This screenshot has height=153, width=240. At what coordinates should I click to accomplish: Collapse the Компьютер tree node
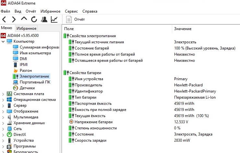tap(3, 41)
